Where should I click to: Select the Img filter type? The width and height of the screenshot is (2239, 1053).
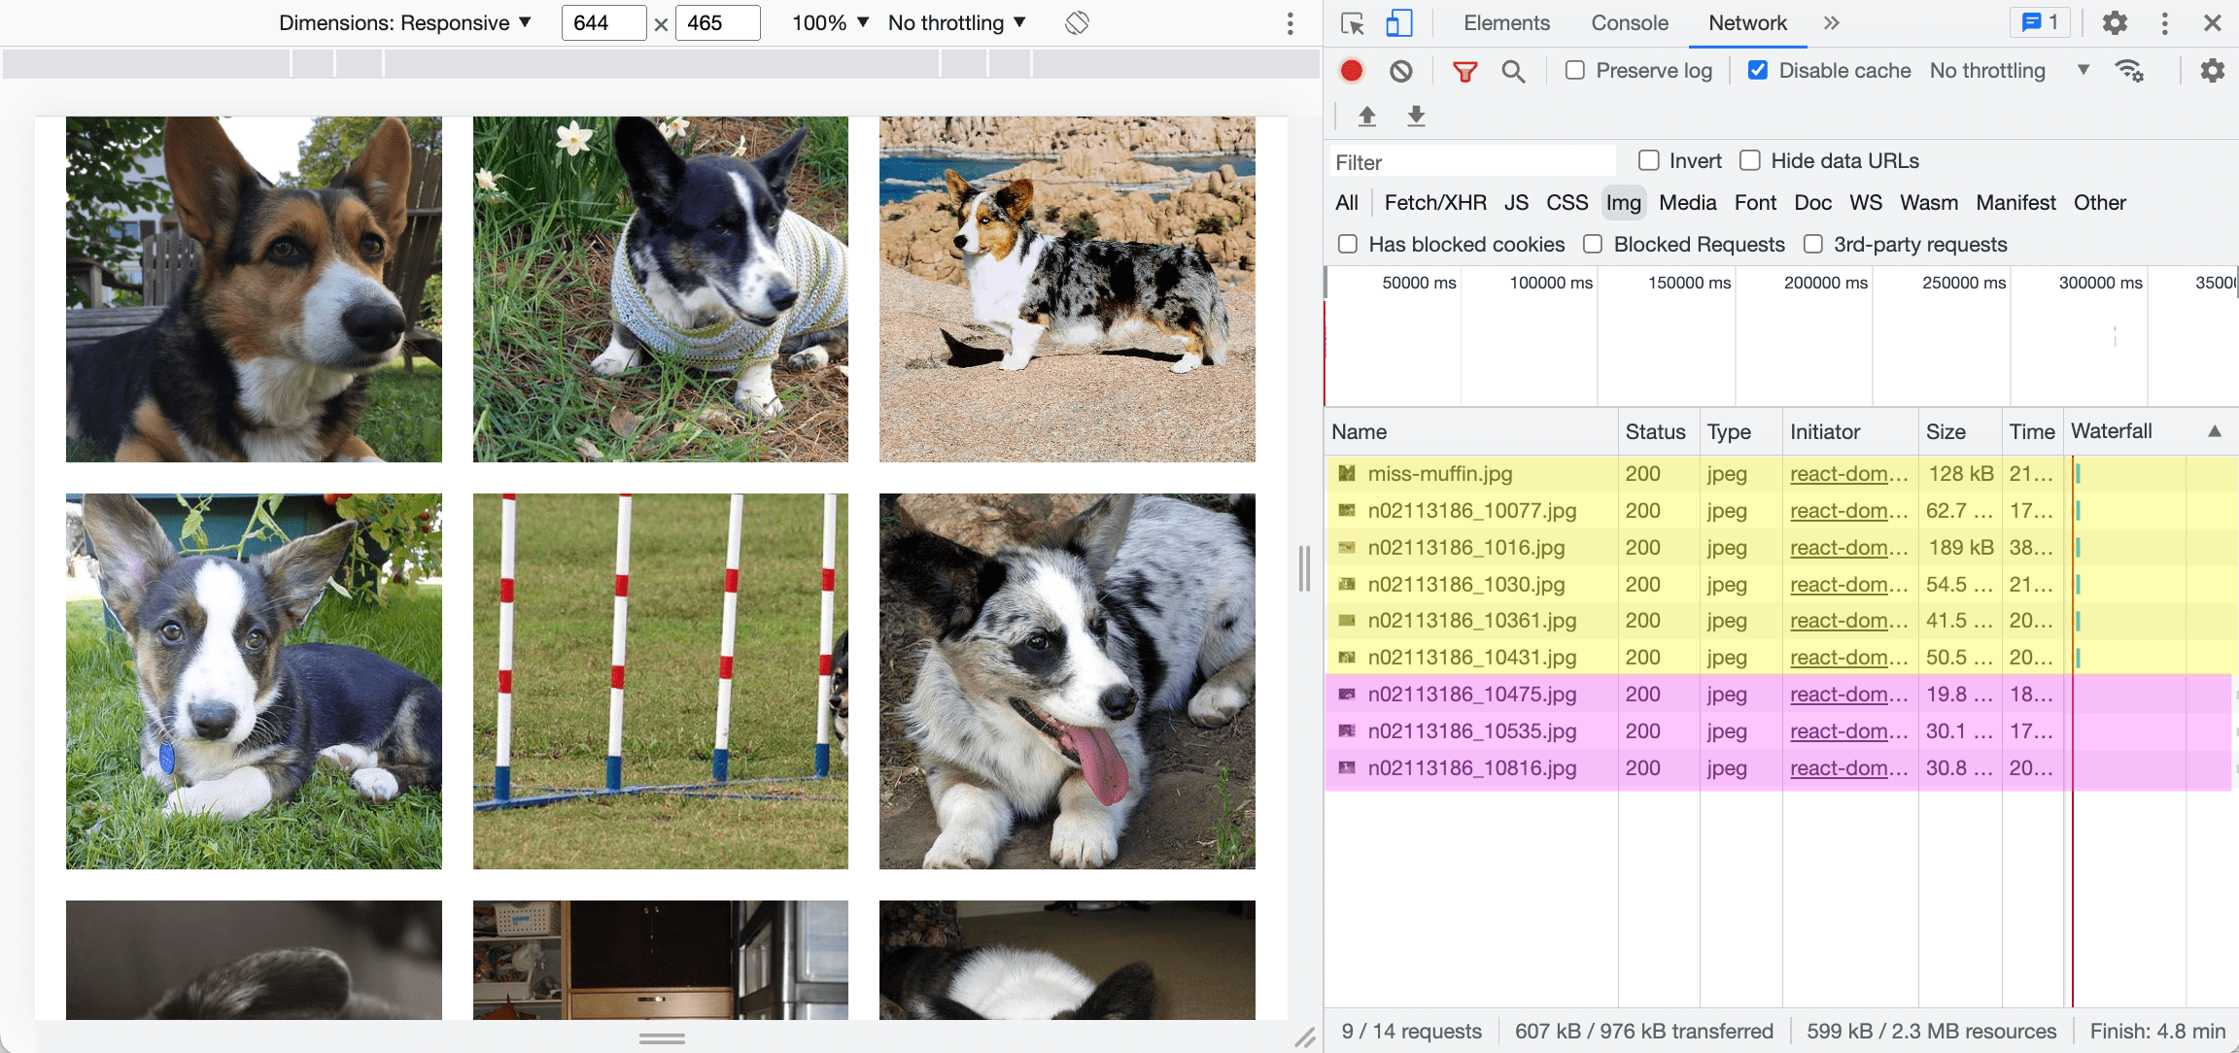pyautogui.click(x=1623, y=203)
